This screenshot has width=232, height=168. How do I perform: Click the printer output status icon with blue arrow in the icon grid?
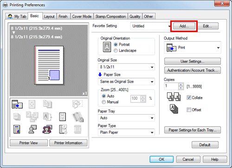point(17,104)
